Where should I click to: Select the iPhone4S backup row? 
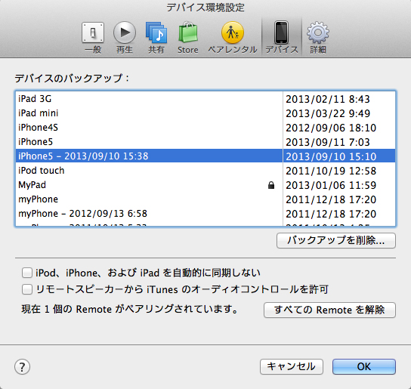[205, 128]
